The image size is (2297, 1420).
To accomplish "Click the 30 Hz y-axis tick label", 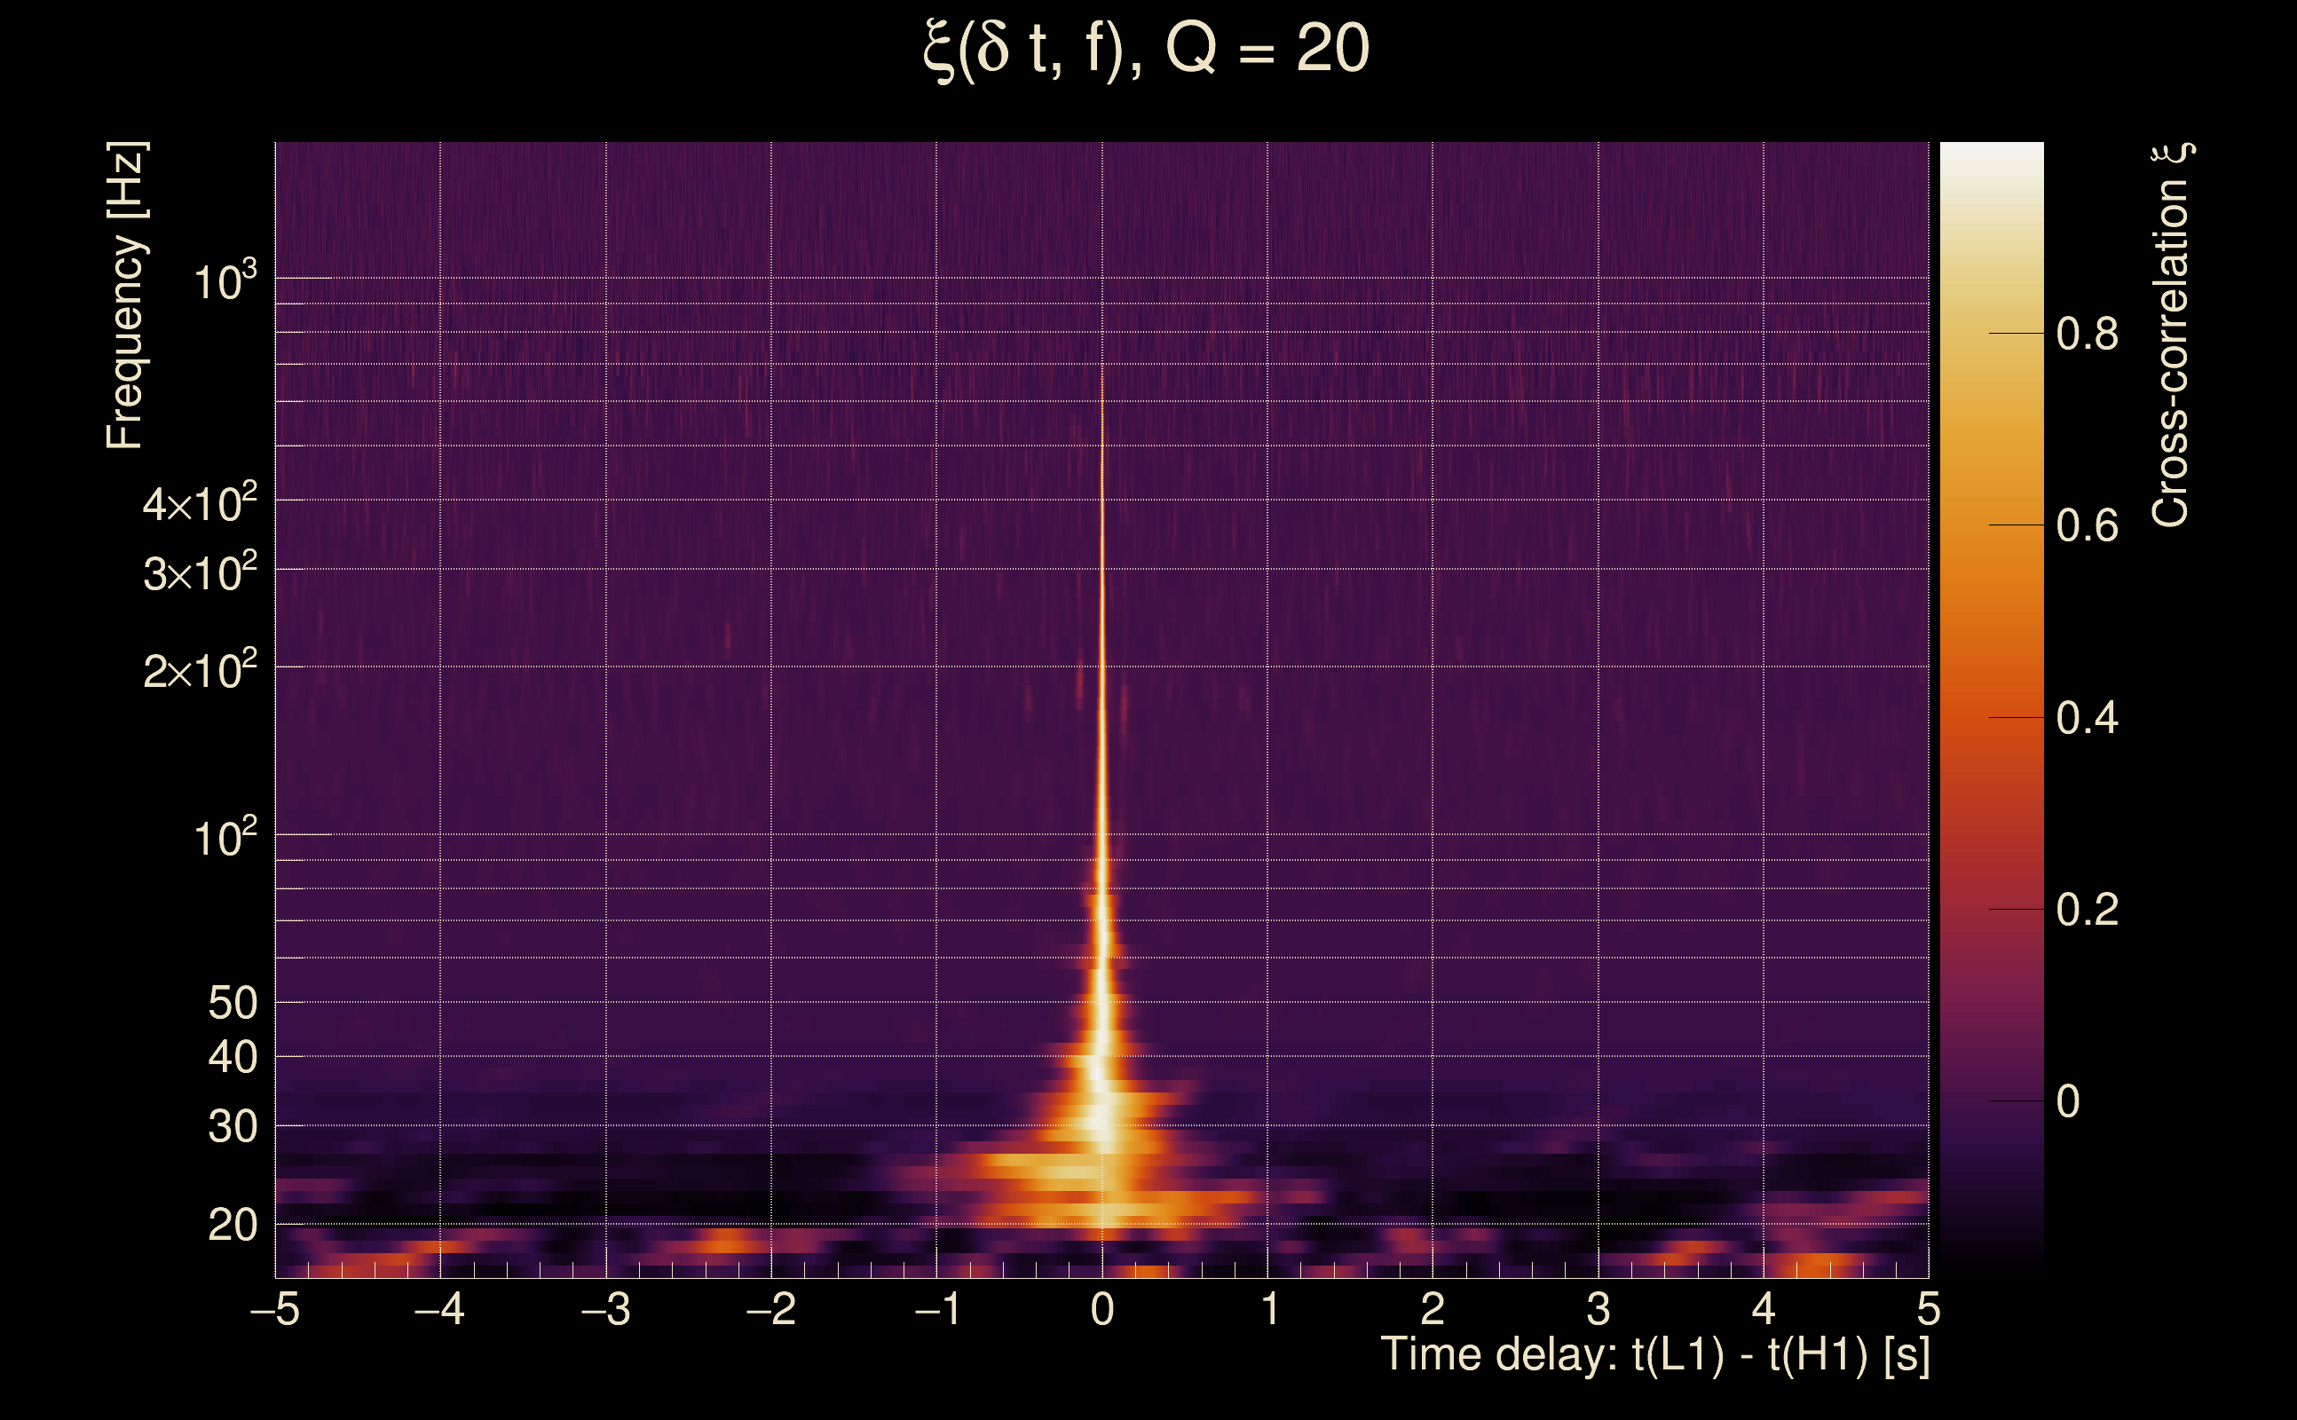I will click(232, 1126).
